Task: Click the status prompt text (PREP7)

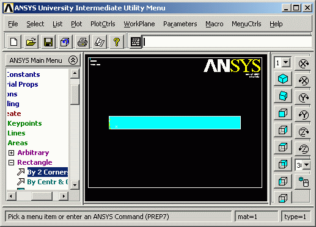Action: (89, 217)
